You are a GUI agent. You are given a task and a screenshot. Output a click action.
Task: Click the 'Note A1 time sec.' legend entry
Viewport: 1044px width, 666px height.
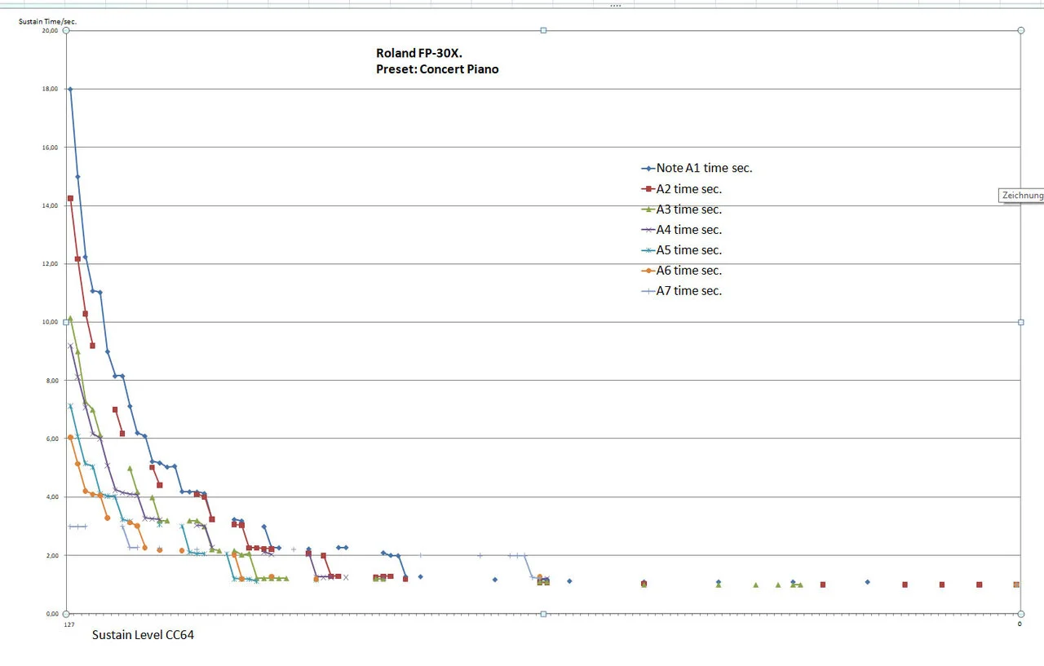(697, 168)
